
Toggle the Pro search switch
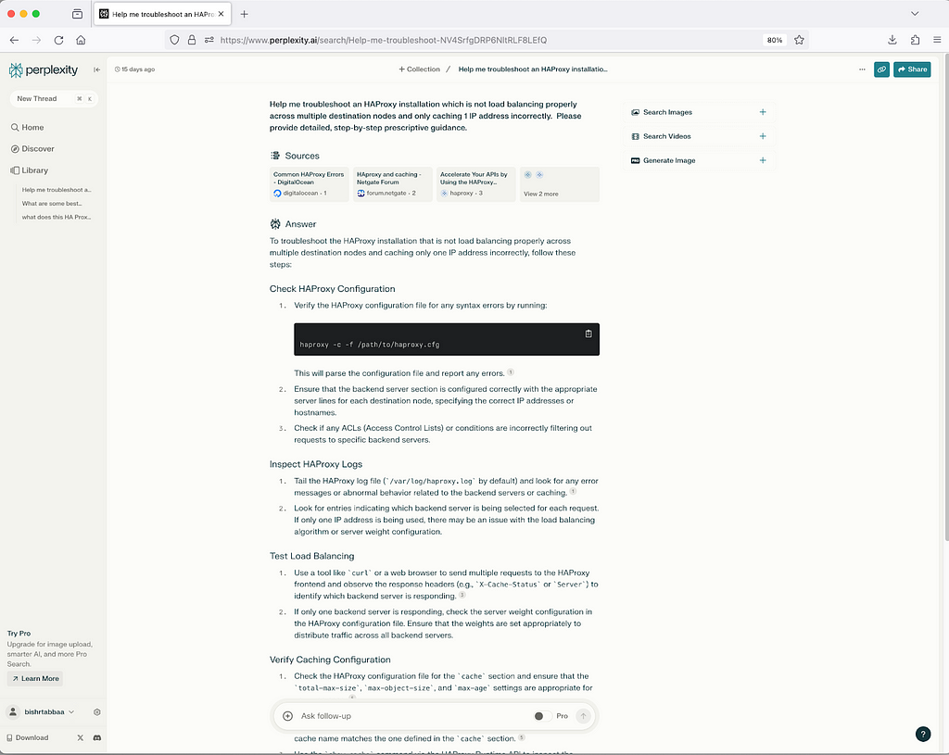coord(542,716)
